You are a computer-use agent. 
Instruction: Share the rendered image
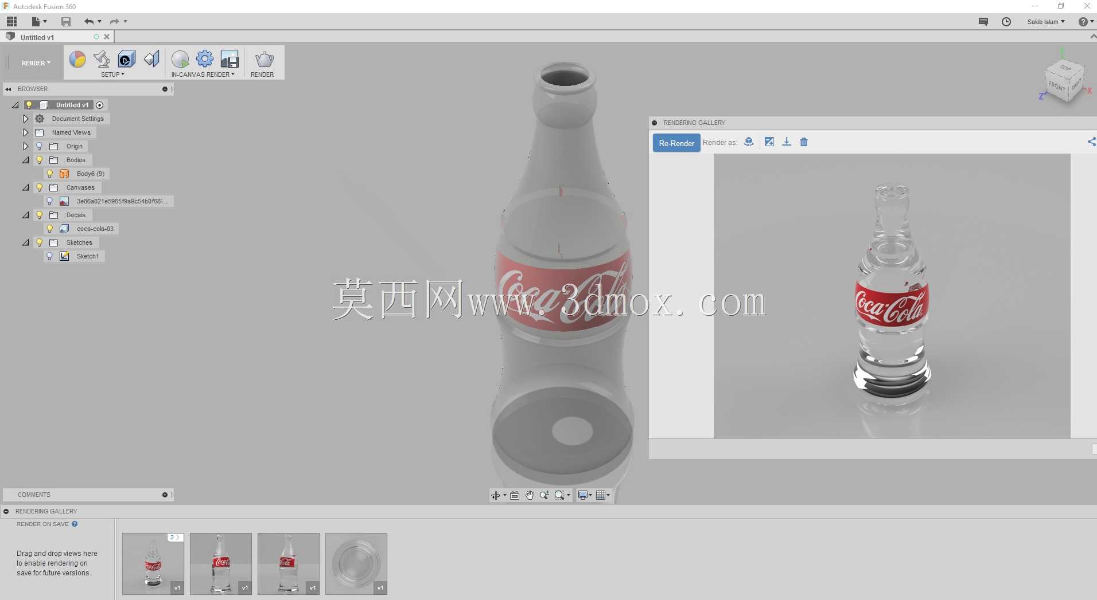(x=1091, y=142)
